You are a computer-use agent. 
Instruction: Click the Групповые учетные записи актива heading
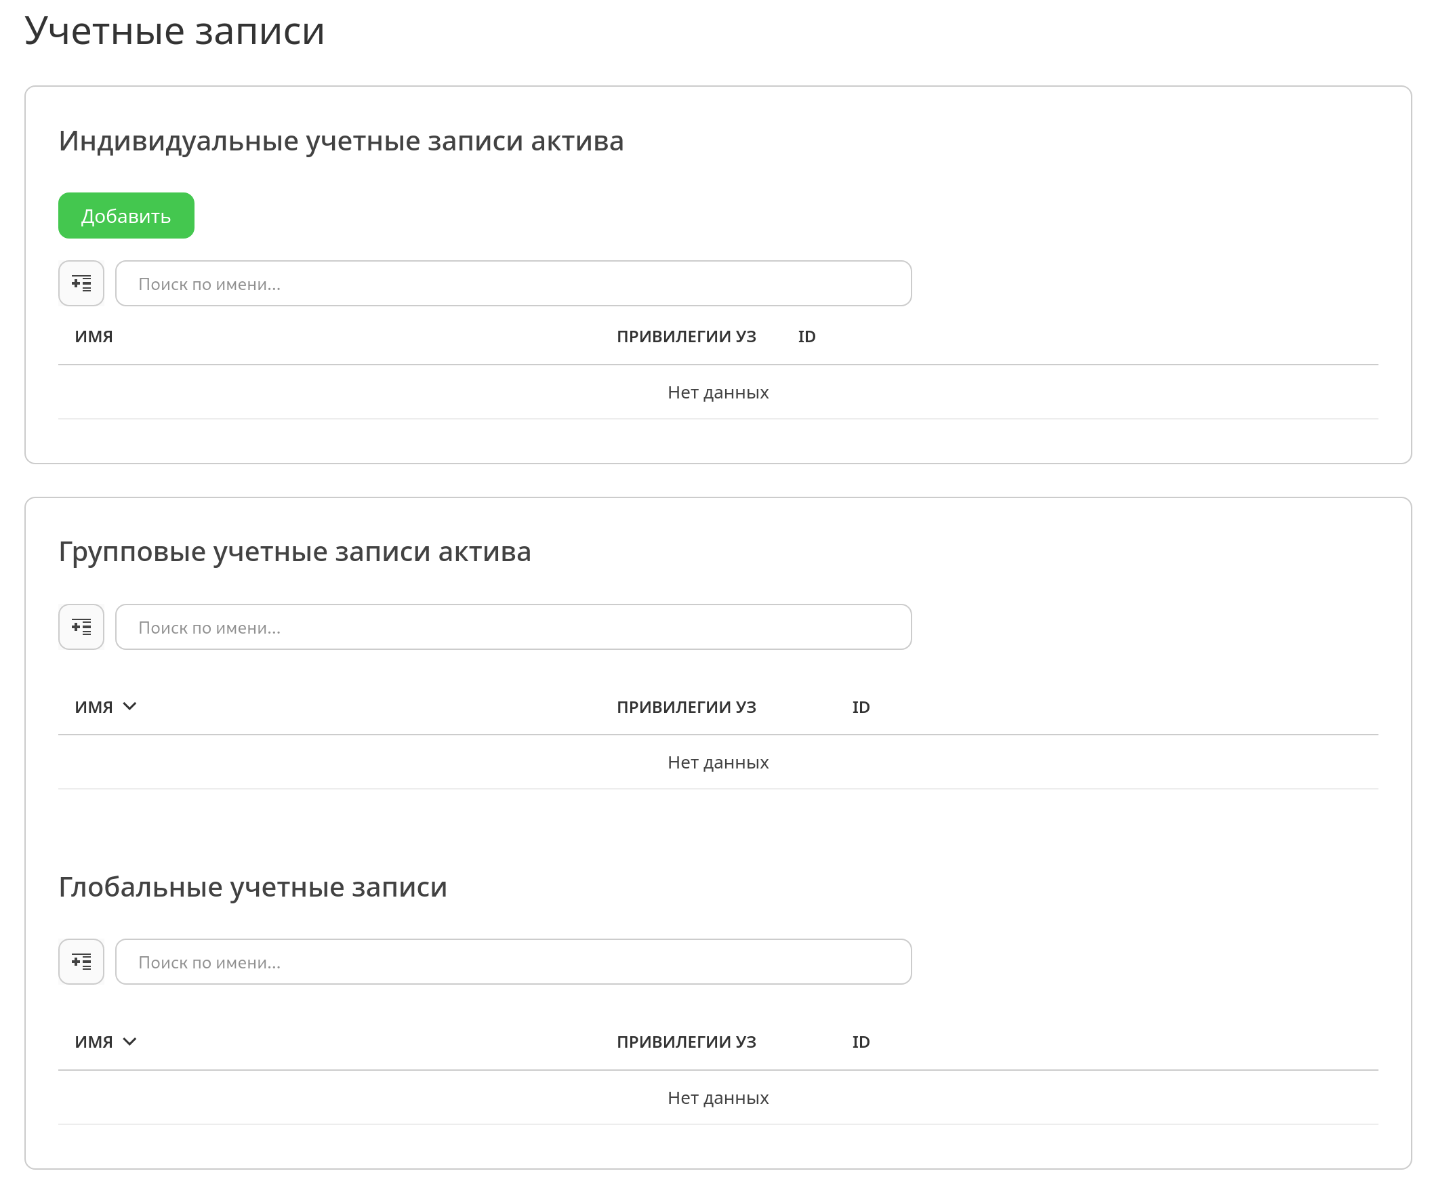[x=295, y=552]
